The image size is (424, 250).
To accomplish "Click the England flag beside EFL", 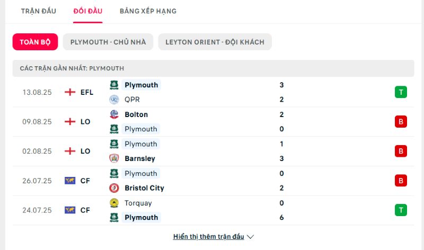I will click(69, 92).
